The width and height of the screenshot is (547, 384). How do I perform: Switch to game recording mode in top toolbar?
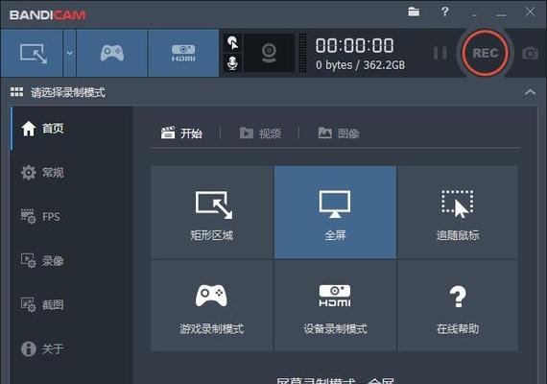coord(112,53)
